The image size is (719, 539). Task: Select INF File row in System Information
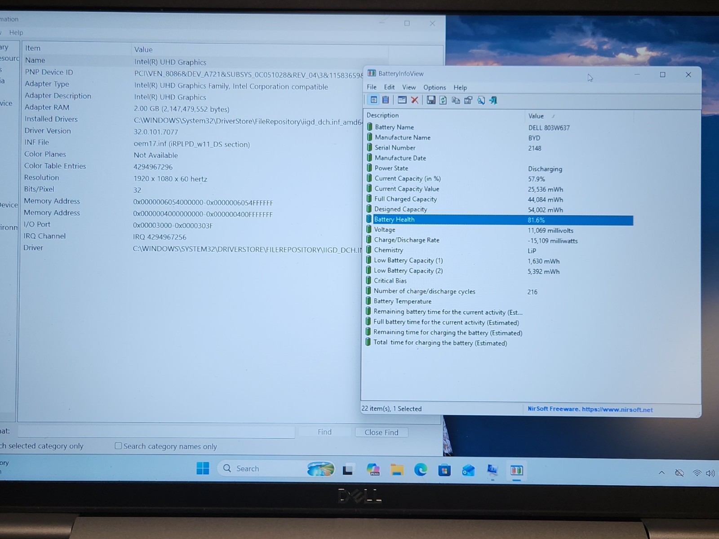tap(193, 143)
